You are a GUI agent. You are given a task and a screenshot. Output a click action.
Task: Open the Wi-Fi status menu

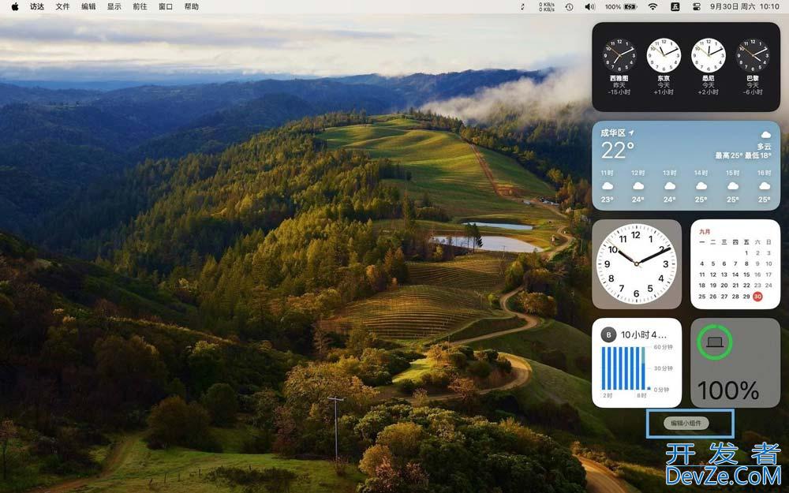653,6
